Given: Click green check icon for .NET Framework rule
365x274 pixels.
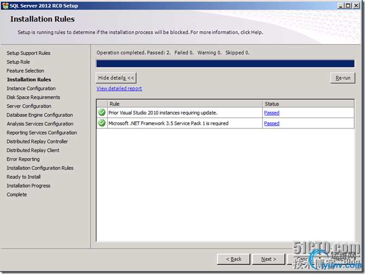Looking at the screenshot, I should point(102,123).
